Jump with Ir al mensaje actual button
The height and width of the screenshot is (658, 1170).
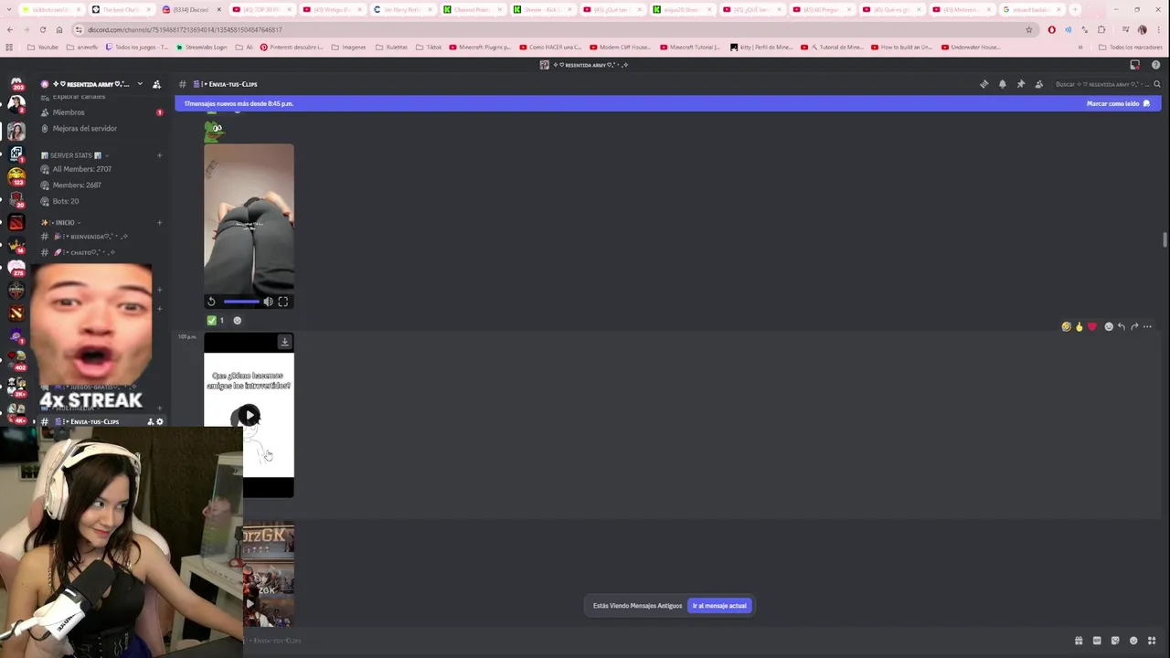click(x=719, y=606)
